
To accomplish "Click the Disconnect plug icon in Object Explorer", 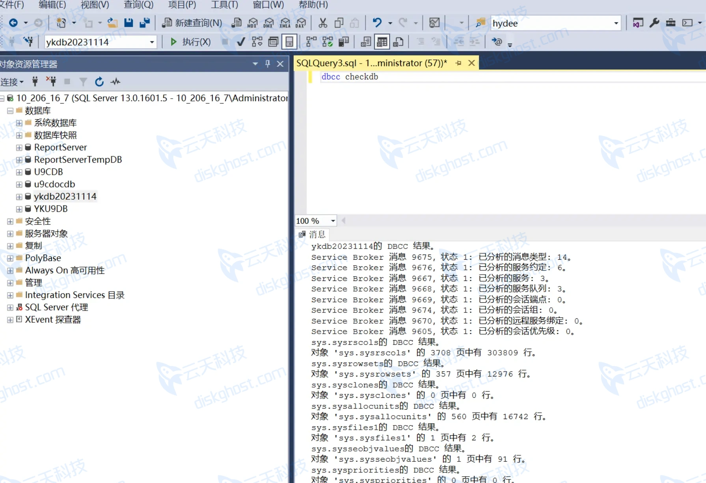I will point(51,82).
